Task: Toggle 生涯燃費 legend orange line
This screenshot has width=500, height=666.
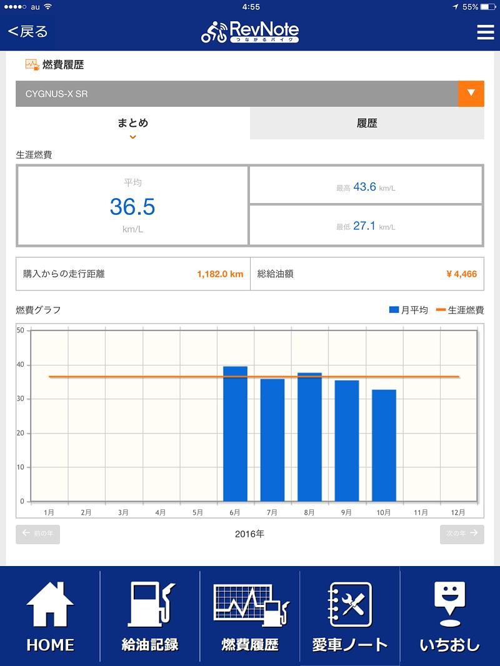Action: point(441,310)
